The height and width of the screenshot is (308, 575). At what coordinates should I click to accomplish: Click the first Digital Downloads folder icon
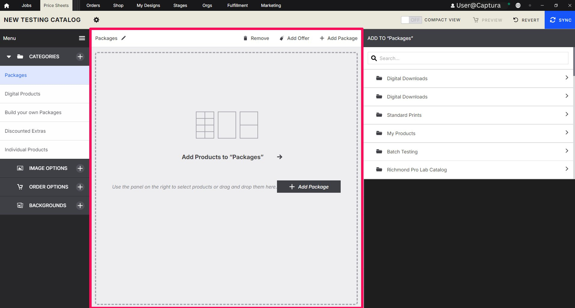[x=379, y=78]
